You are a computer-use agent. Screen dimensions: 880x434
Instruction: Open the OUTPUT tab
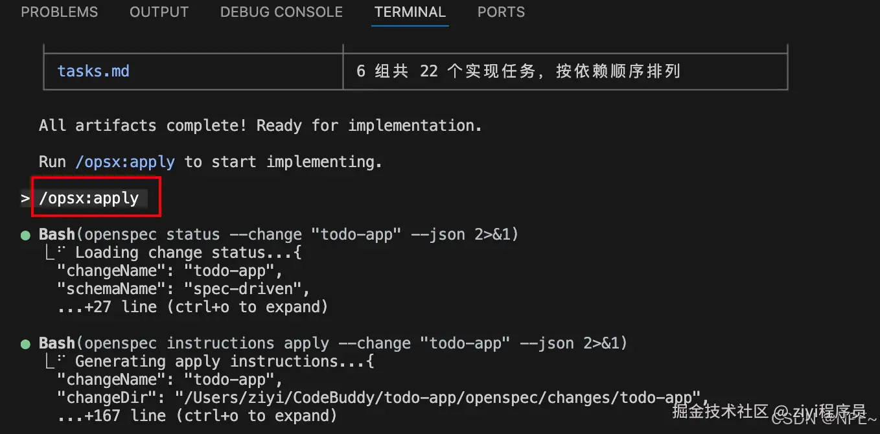coord(159,12)
